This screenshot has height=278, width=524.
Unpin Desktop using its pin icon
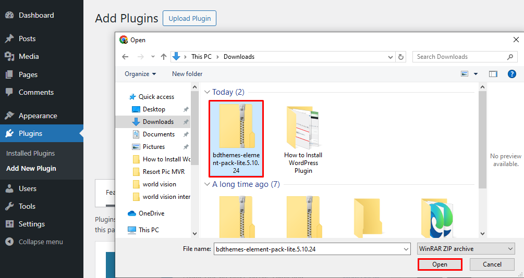[x=186, y=109]
